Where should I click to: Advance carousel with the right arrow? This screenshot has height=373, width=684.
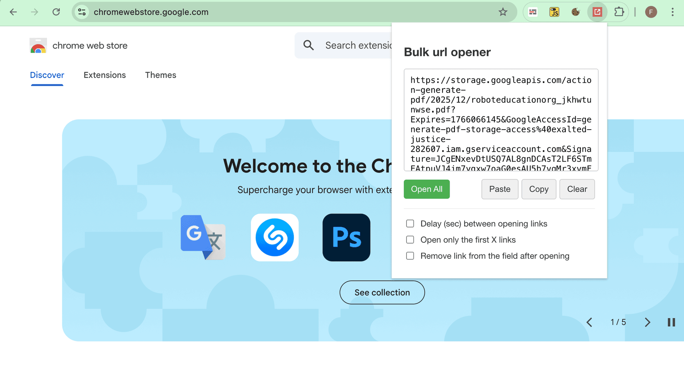click(x=647, y=322)
